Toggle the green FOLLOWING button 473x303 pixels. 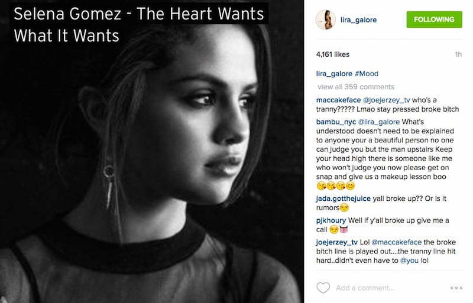click(434, 19)
